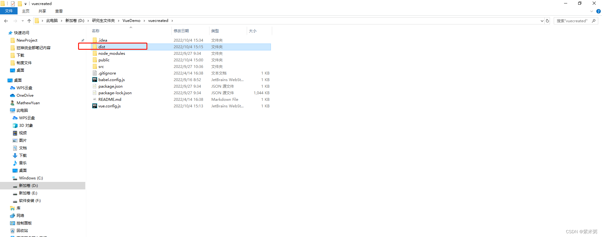
Task: Select the public folder icon
Action: click(95, 60)
